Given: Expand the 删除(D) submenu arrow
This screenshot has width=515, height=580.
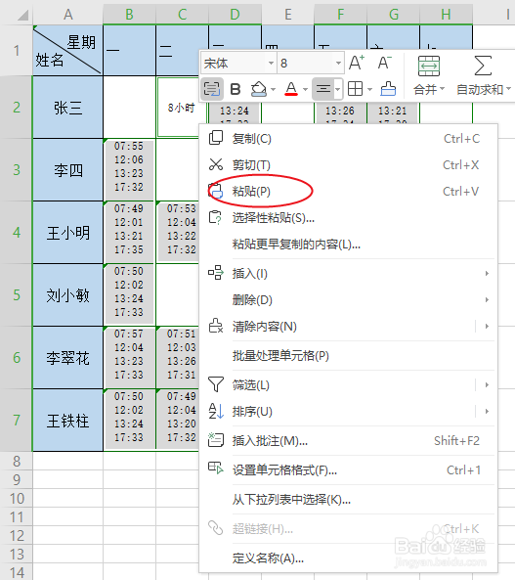Looking at the screenshot, I should coord(487,299).
